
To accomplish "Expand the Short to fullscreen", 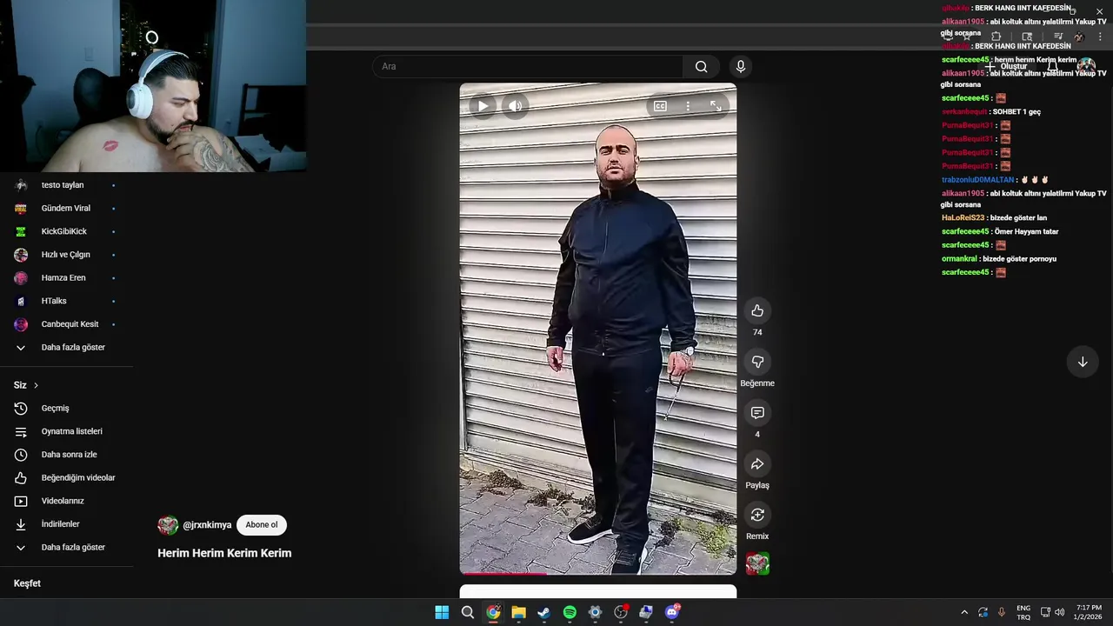I will [x=716, y=106].
